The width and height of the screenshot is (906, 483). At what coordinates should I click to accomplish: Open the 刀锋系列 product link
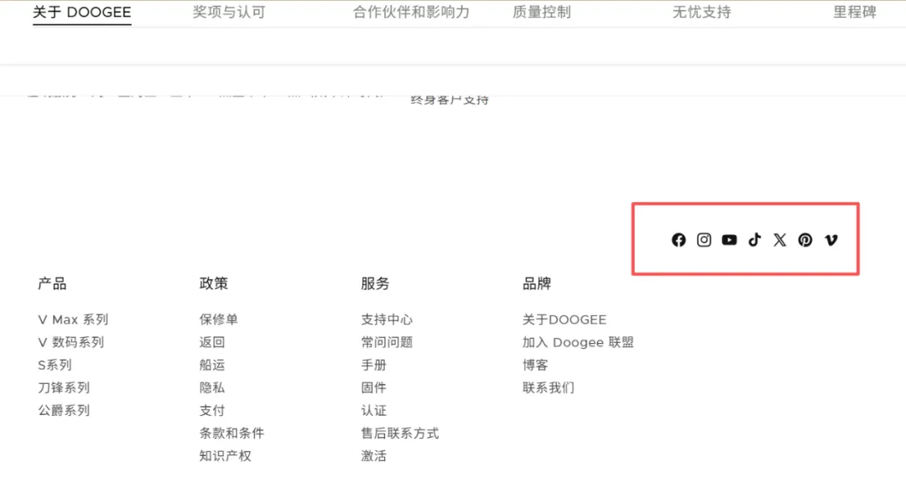click(x=63, y=387)
